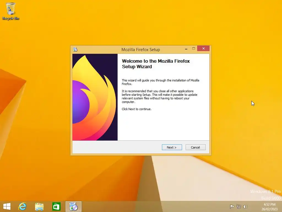Screen dimensions: 282x212
Task: Click the 'Mozilla Firefox Setup' title text
Action: (141, 50)
